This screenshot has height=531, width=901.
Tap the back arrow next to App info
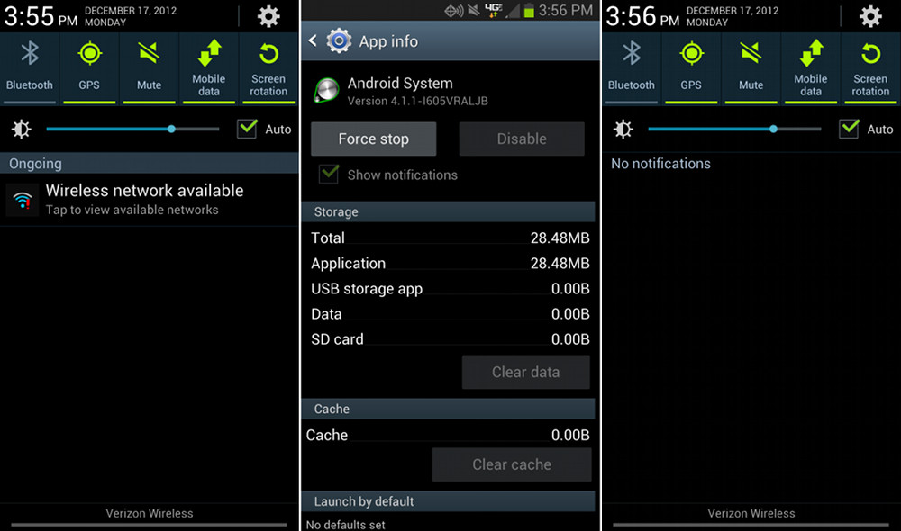click(313, 40)
